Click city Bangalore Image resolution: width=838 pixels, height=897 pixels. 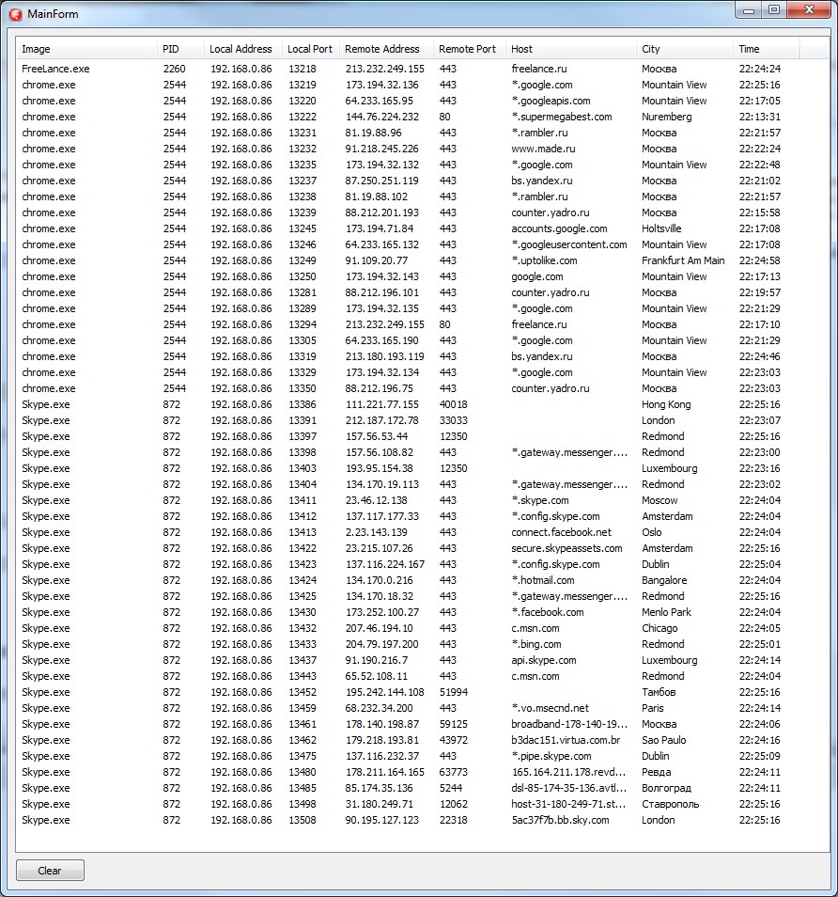664,581
